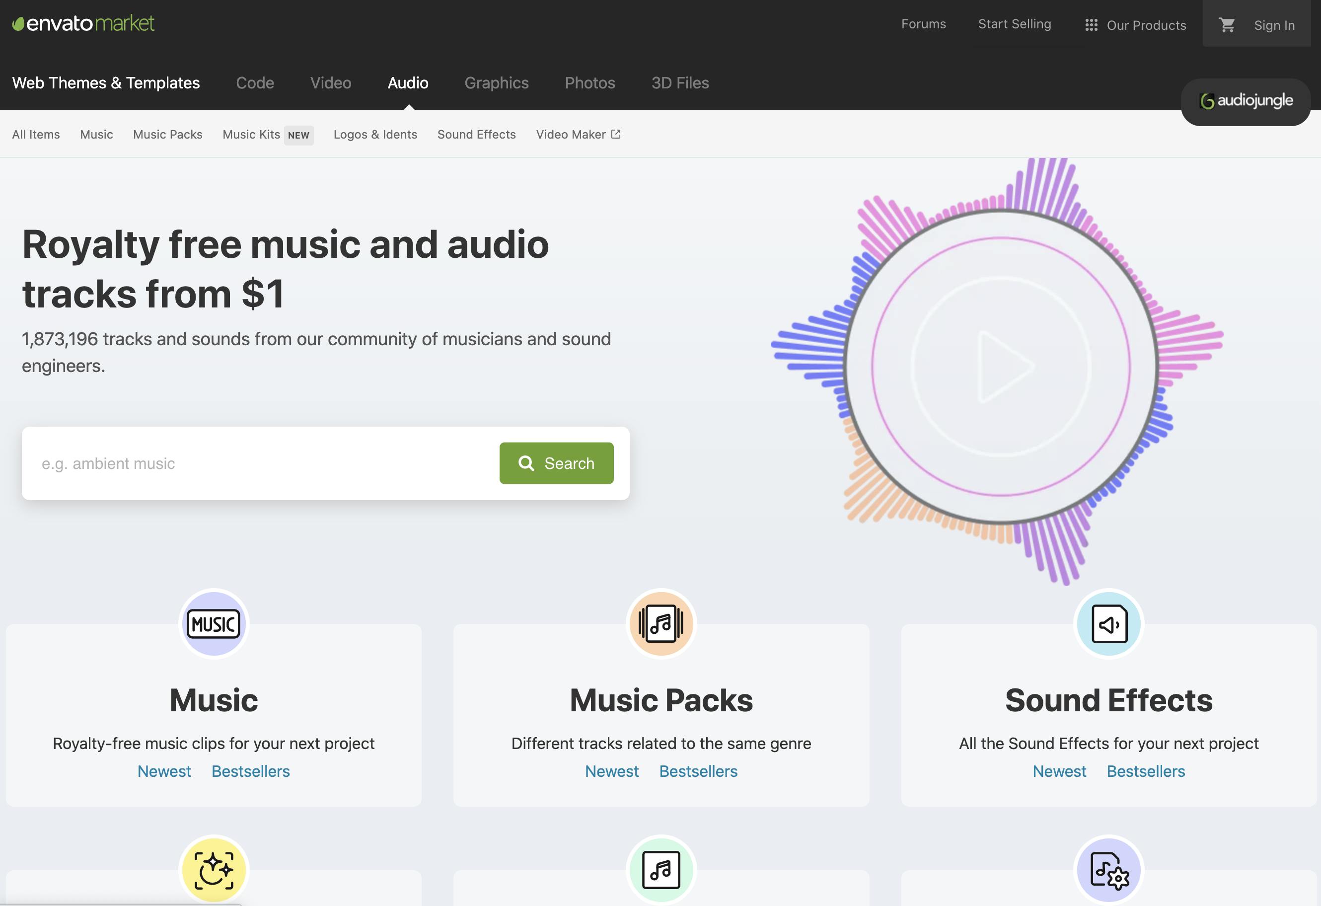Select the Music Kits filter

[251, 135]
